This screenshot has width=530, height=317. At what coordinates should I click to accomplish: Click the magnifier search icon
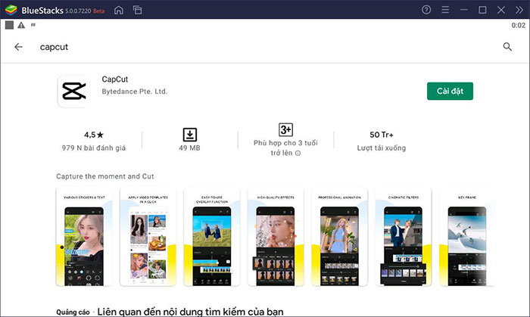point(507,47)
